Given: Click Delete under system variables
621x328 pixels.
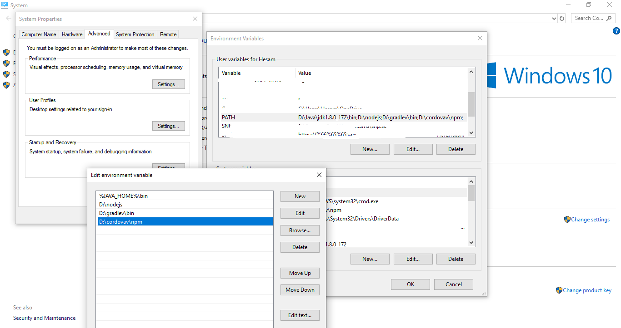Looking at the screenshot, I should [x=456, y=259].
